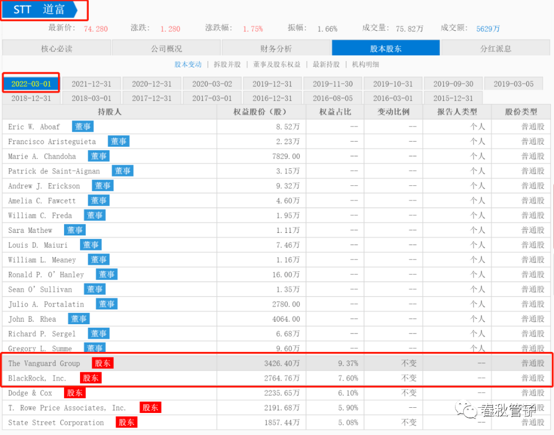Click the 董事 badge beside Francisco Aristeguieta
This screenshot has height=435, width=554.
point(118,142)
